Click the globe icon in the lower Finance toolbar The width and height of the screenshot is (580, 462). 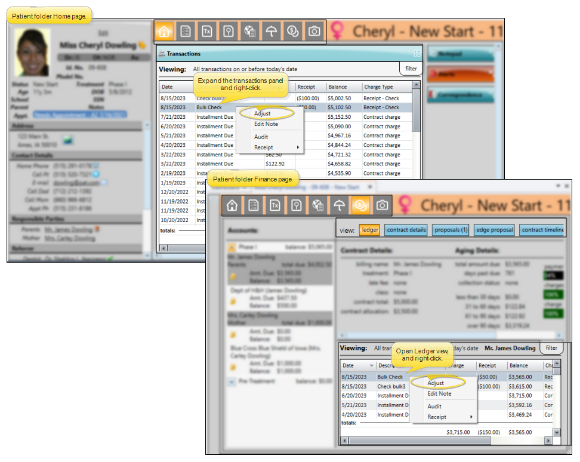[317, 205]
